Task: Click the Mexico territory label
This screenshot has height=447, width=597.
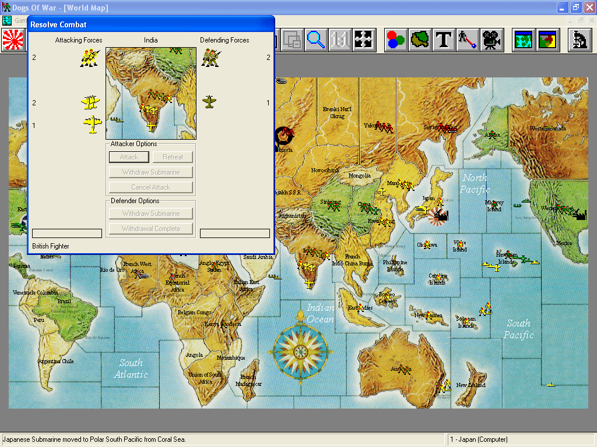Action: (x=564, y=243)
